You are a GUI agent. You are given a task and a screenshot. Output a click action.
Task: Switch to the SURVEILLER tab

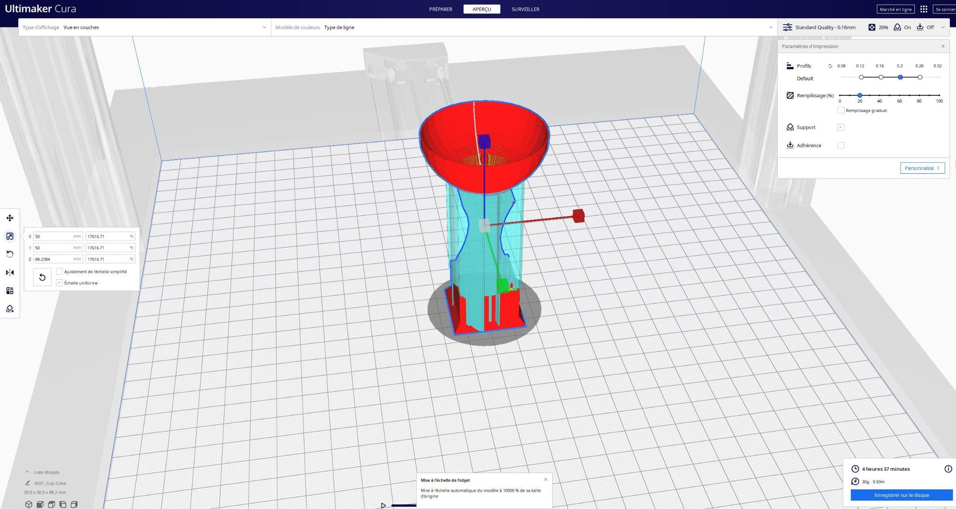(525, 9)
